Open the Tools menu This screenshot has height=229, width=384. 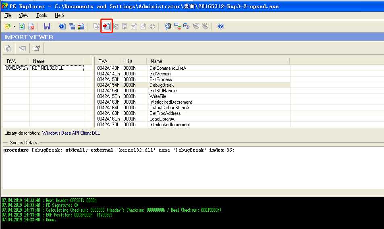click(42, 15)
